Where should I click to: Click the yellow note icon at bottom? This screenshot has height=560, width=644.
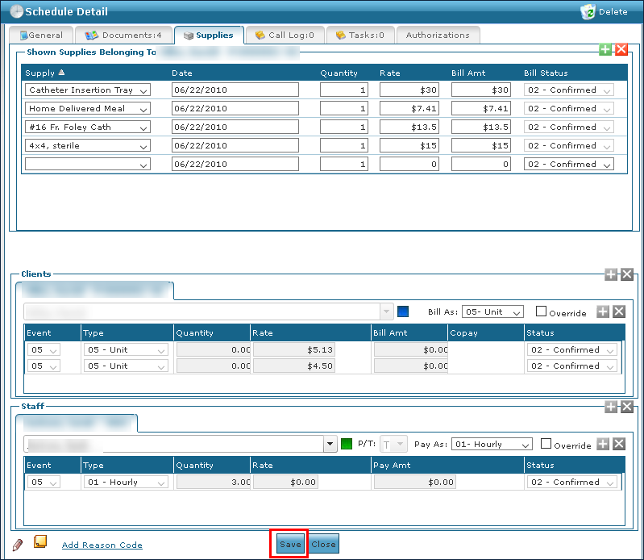click(x=39, y=542)
